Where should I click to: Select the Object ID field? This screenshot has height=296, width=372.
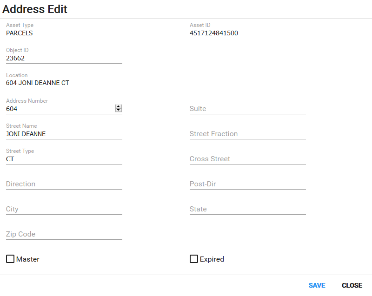point(64,59)
